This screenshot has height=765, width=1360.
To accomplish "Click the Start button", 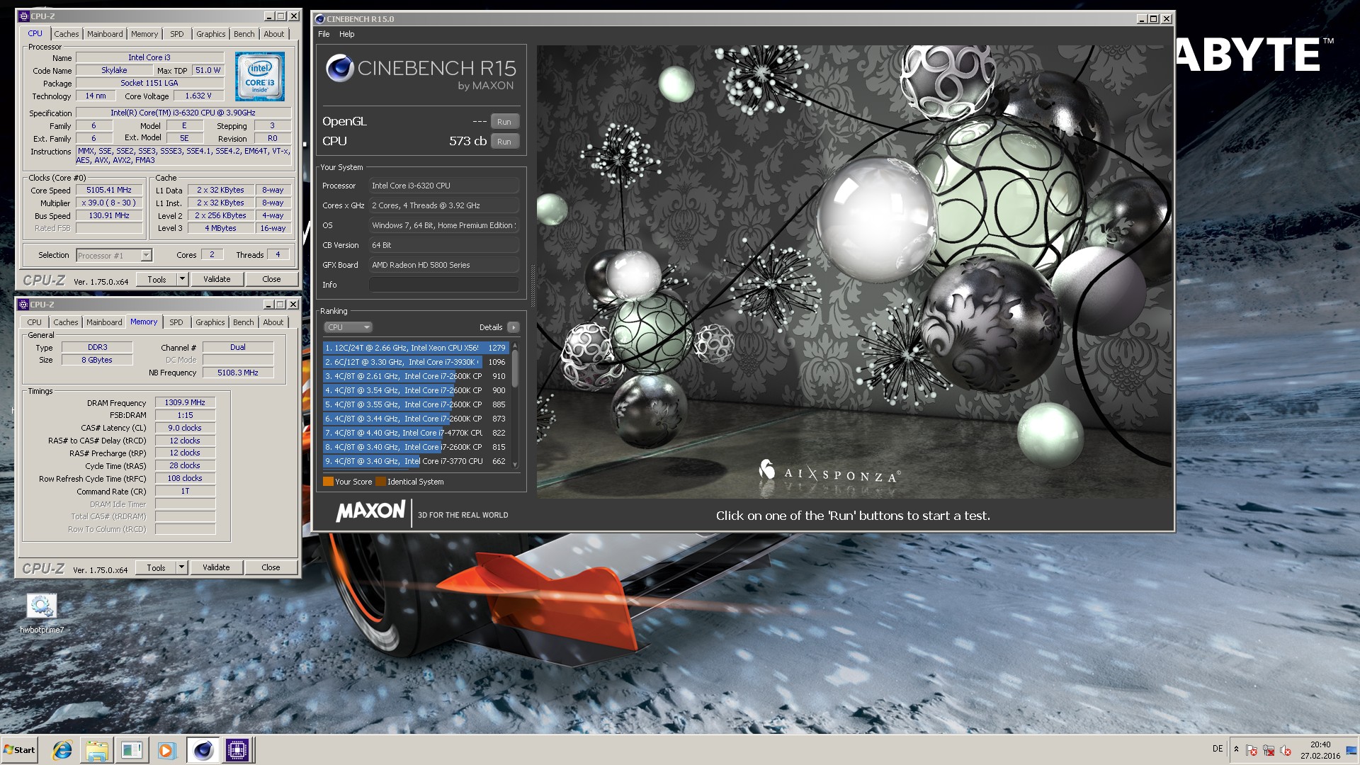I will (19, 750).
